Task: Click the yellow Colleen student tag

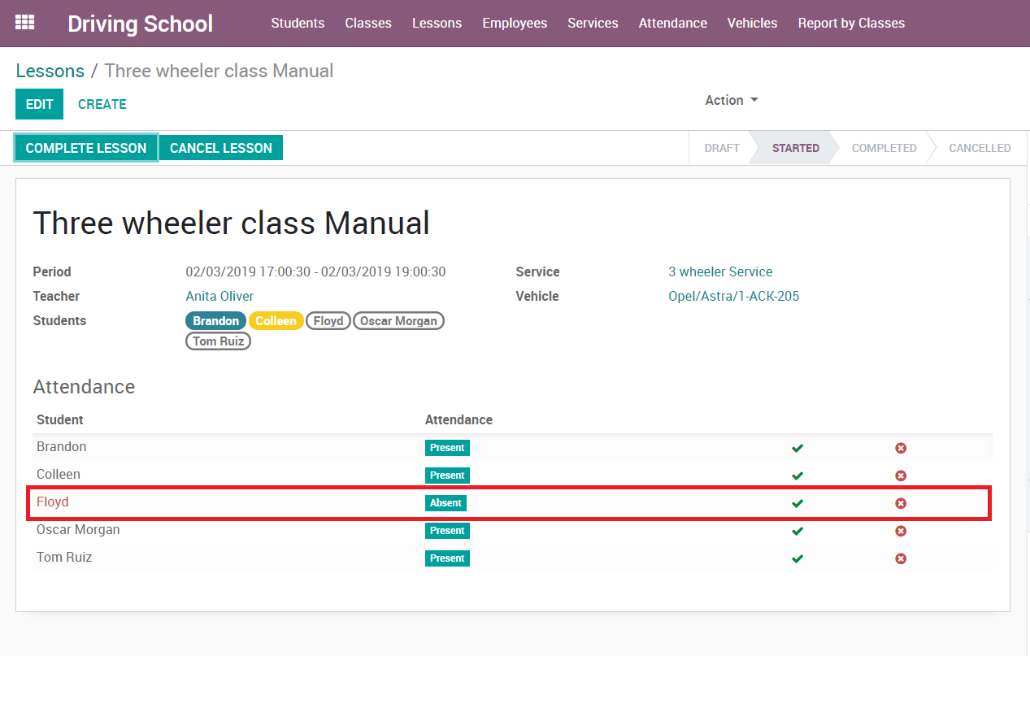Action: pyautogui.click(x=276, y=321)
